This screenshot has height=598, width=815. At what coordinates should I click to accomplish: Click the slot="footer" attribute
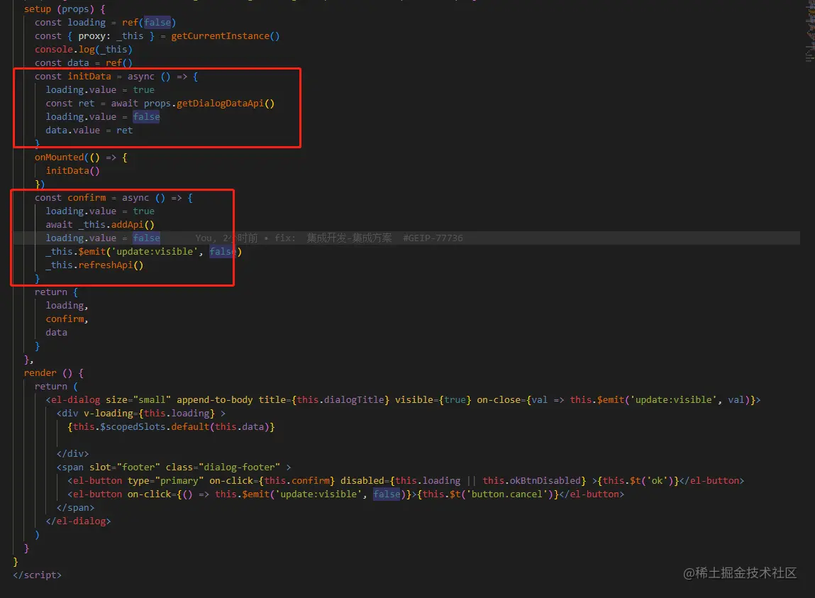125,467
